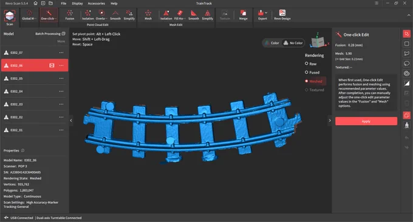Choose point cloud Isolation tool
This screenshot has width=413, height=222.
pos(87,15)
